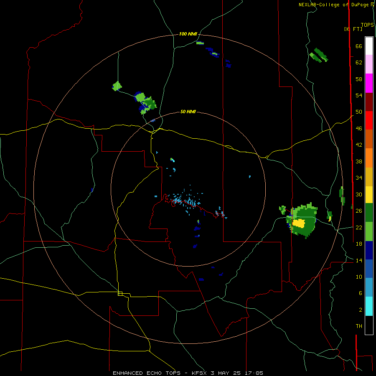Click the light blue clutter echoes near radar center
Screen dimensions: 376x376
185,201
